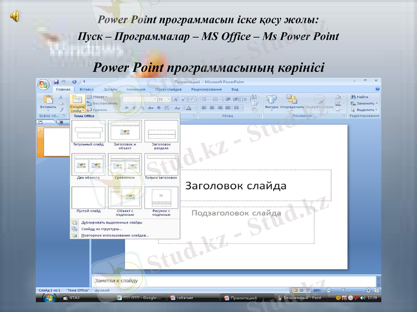
Task: Toggle bold formatting (Ж)
Action: point(127,108)
